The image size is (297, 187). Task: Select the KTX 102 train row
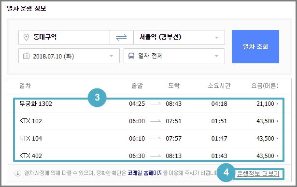pos(149,121)
